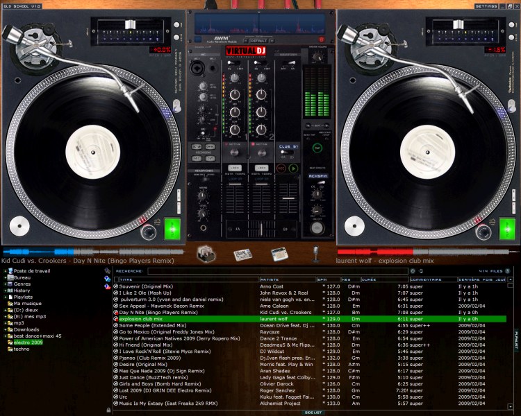Image resolution: width=521 pixels, height=416 pixels.
Task: Expand the (E:) mes mp3 folder node
Action: pyautogui.click(x=6, y=316)
